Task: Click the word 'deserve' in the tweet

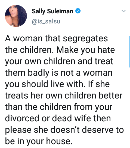Action: coord(98,130)
